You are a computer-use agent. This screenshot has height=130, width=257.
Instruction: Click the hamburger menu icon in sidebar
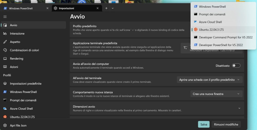click(5, 17)
